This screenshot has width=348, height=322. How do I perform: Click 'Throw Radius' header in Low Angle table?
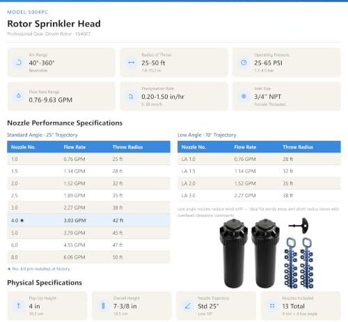click(298, 147)
